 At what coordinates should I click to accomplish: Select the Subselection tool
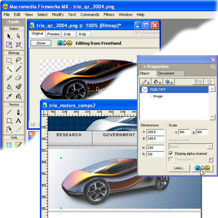[x=19, y=36]
